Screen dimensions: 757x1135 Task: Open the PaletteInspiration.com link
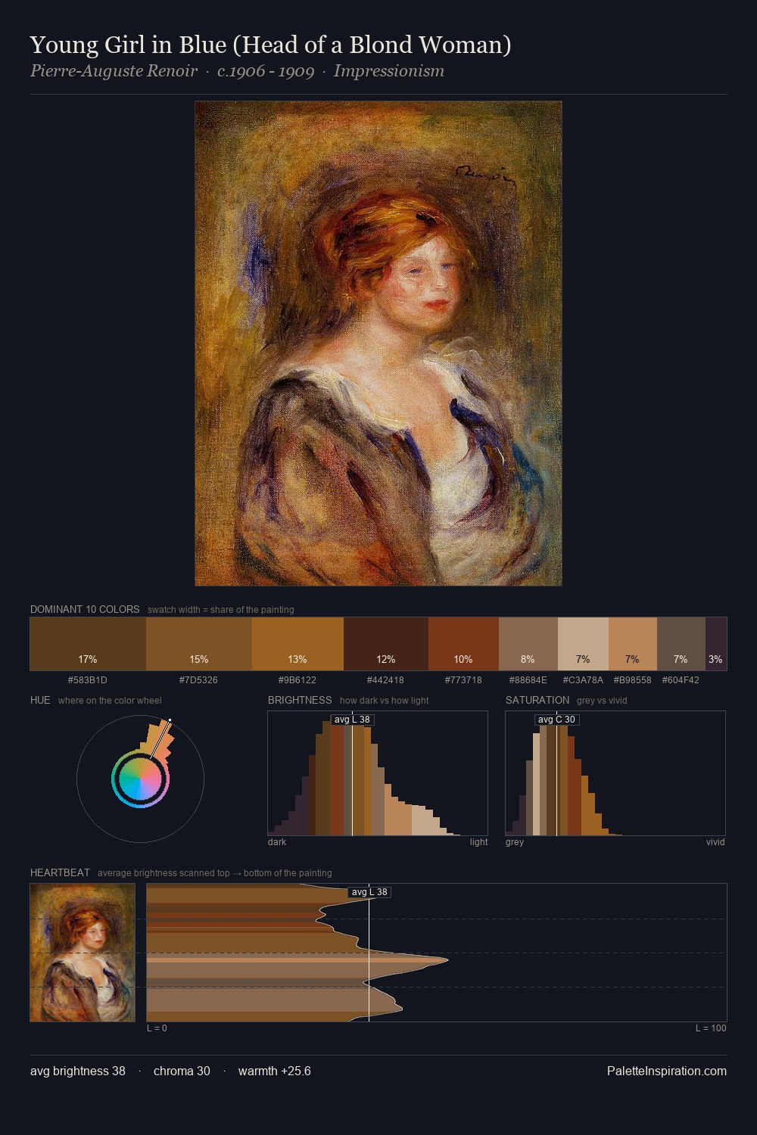pyautogui.click(x=667, y=1071)
